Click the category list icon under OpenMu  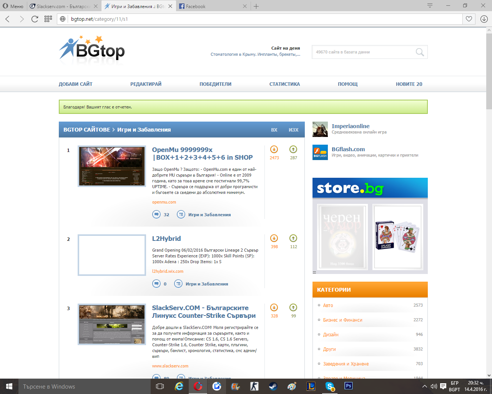[x=181, y=214]
